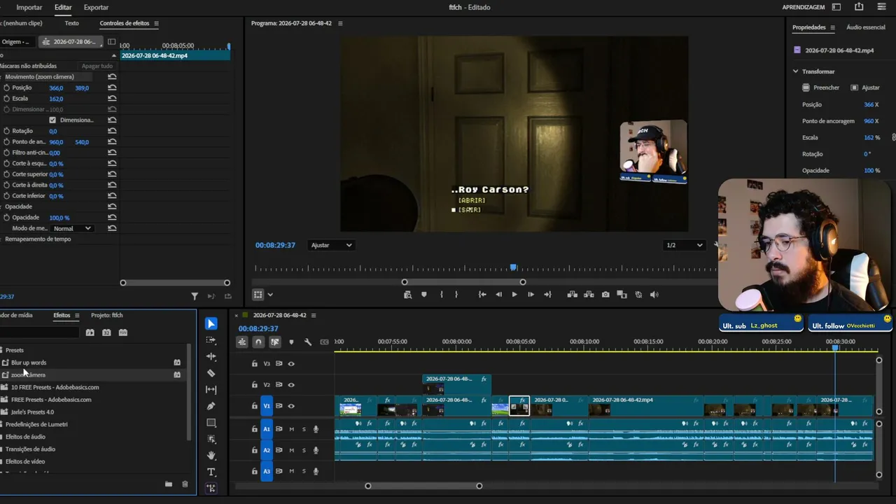The width and height of the screenshot is (896, 504).
Task: Reset the Escala parameter
Action: click(112, 99)
